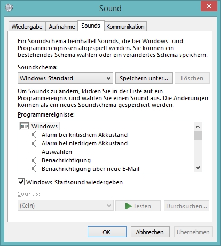Click the Übernehmen button
The width and height of the screenshot is (221, 246).
click(x=193, y=232)
